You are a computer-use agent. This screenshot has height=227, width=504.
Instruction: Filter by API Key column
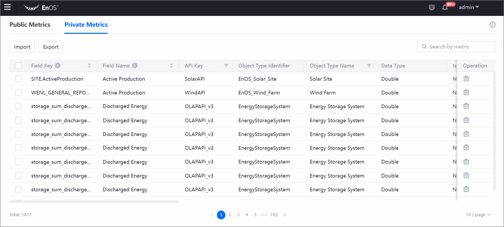point(226,66)
